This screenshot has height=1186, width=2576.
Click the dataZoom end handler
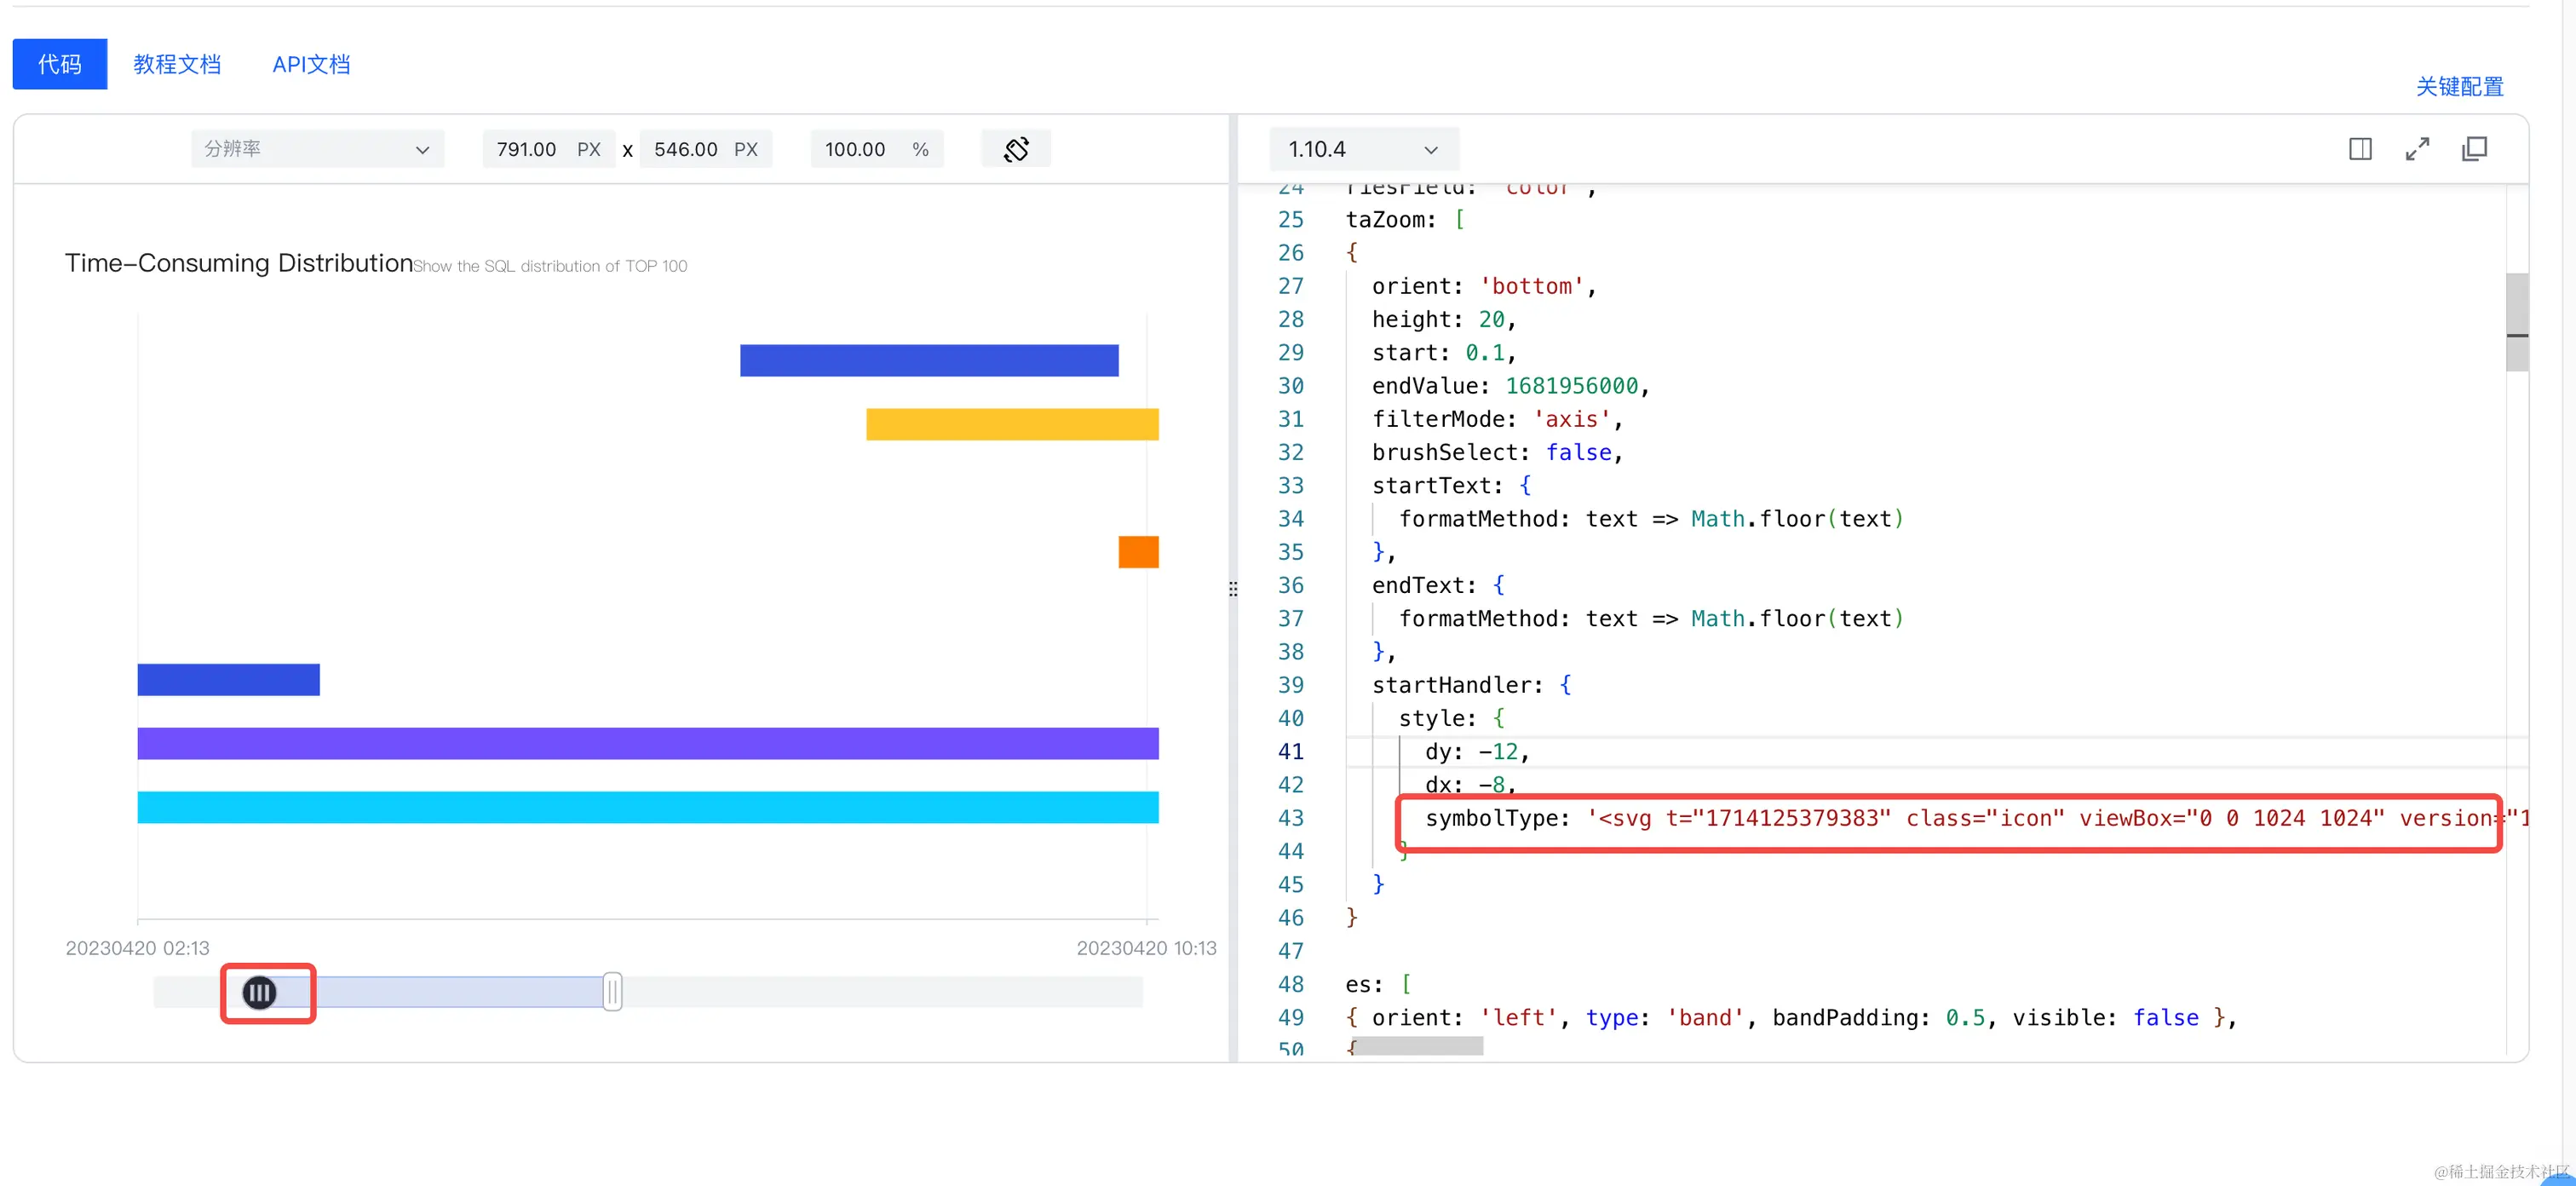(x=612, y=992)
